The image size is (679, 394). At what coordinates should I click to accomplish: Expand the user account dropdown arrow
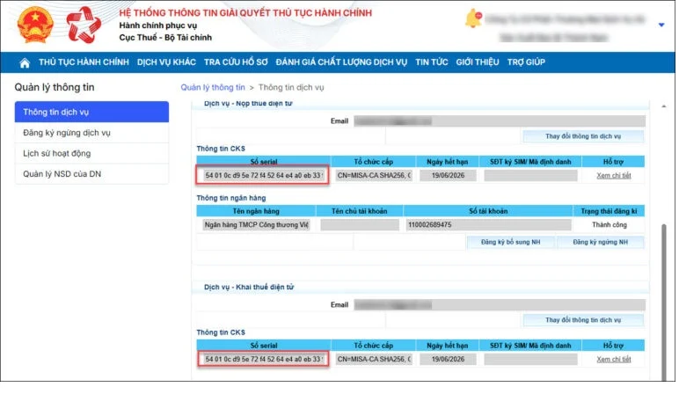[661, 25]
